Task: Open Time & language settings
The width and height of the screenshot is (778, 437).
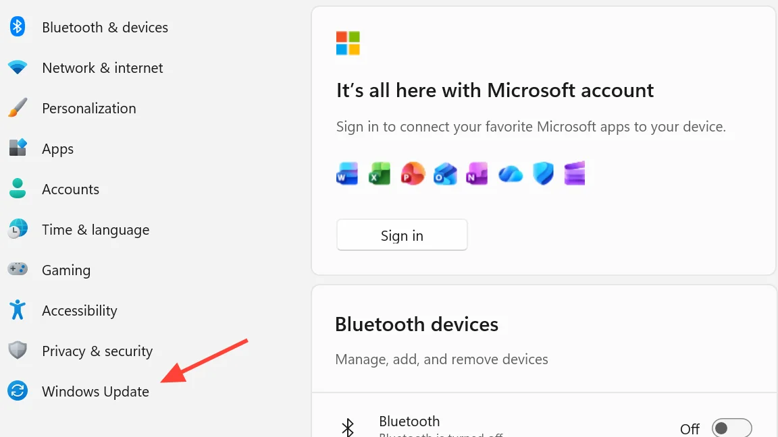Action: (x=95, y=230)
